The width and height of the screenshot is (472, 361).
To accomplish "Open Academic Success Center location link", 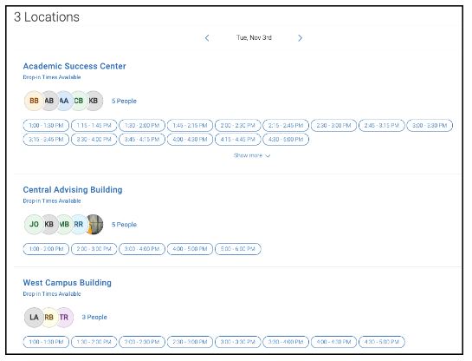I will click(74, 66).
